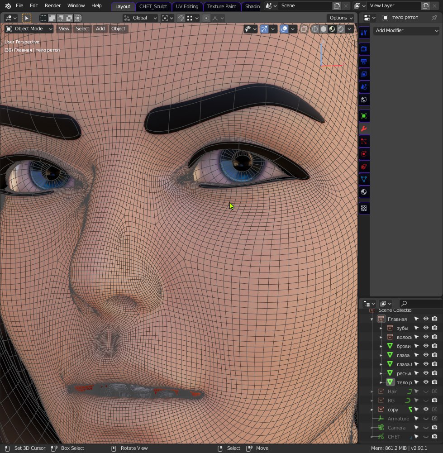The width and height of the screenshot is (443, 453).
Task: Open the Blender logo application menu
Action: coord(8,6)
